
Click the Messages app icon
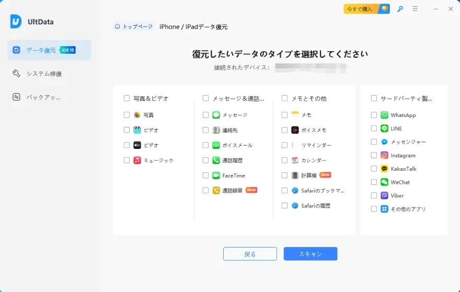216,115
